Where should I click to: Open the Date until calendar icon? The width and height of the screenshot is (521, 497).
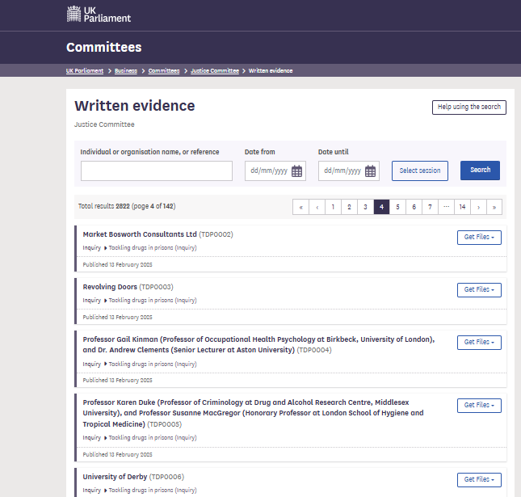(370, 171)
